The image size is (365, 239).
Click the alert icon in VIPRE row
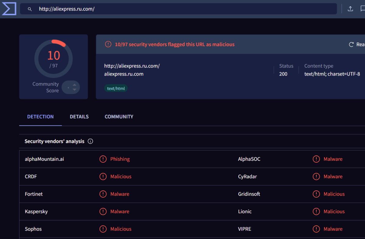(x=316, y=229)
